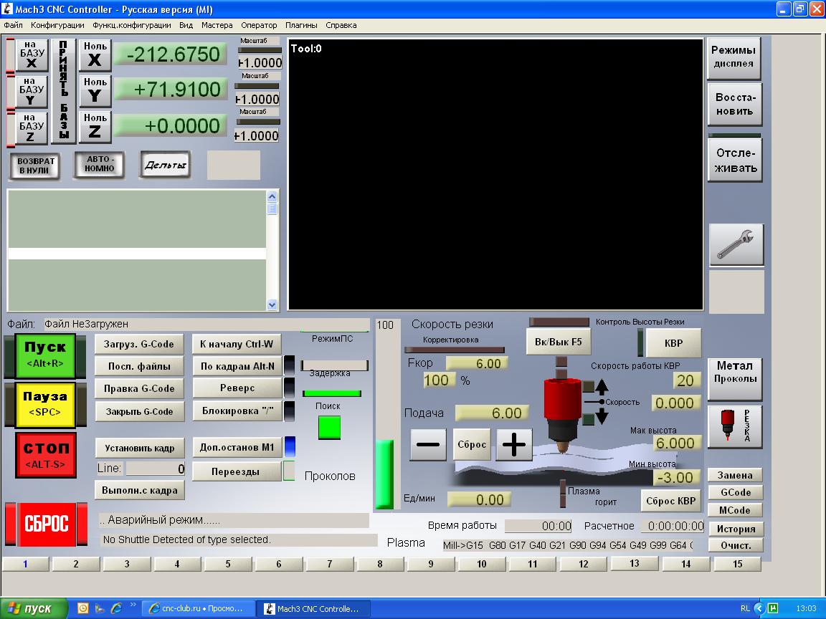This screenshot has height=619, width=826.
Task: Click the feed Сброс button
Action: (472, 445)
